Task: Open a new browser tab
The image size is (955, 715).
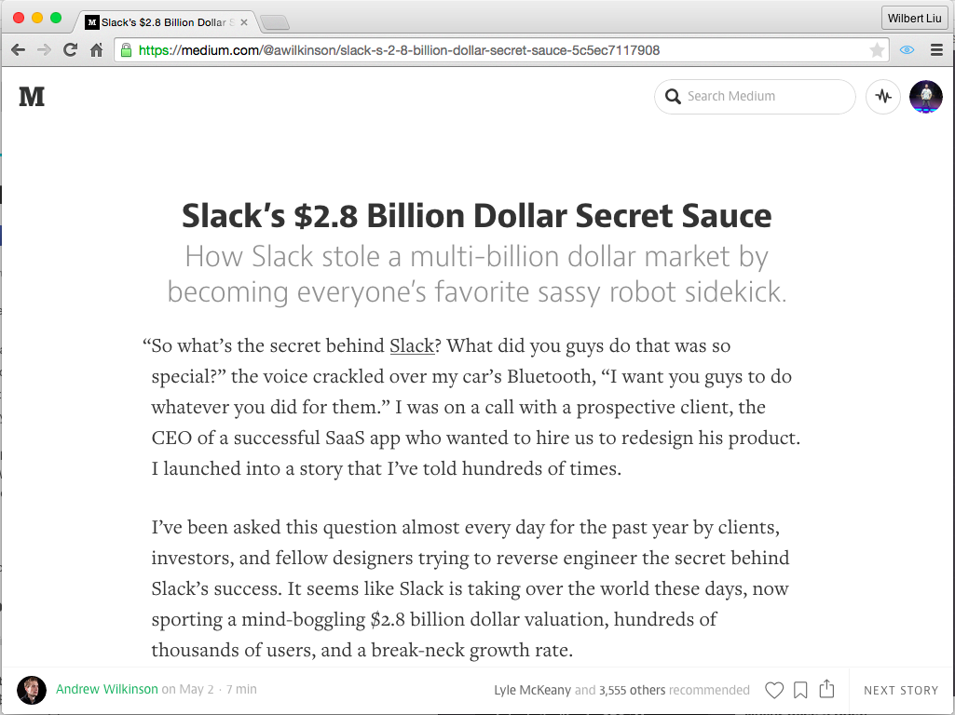Action: (275, 23)
